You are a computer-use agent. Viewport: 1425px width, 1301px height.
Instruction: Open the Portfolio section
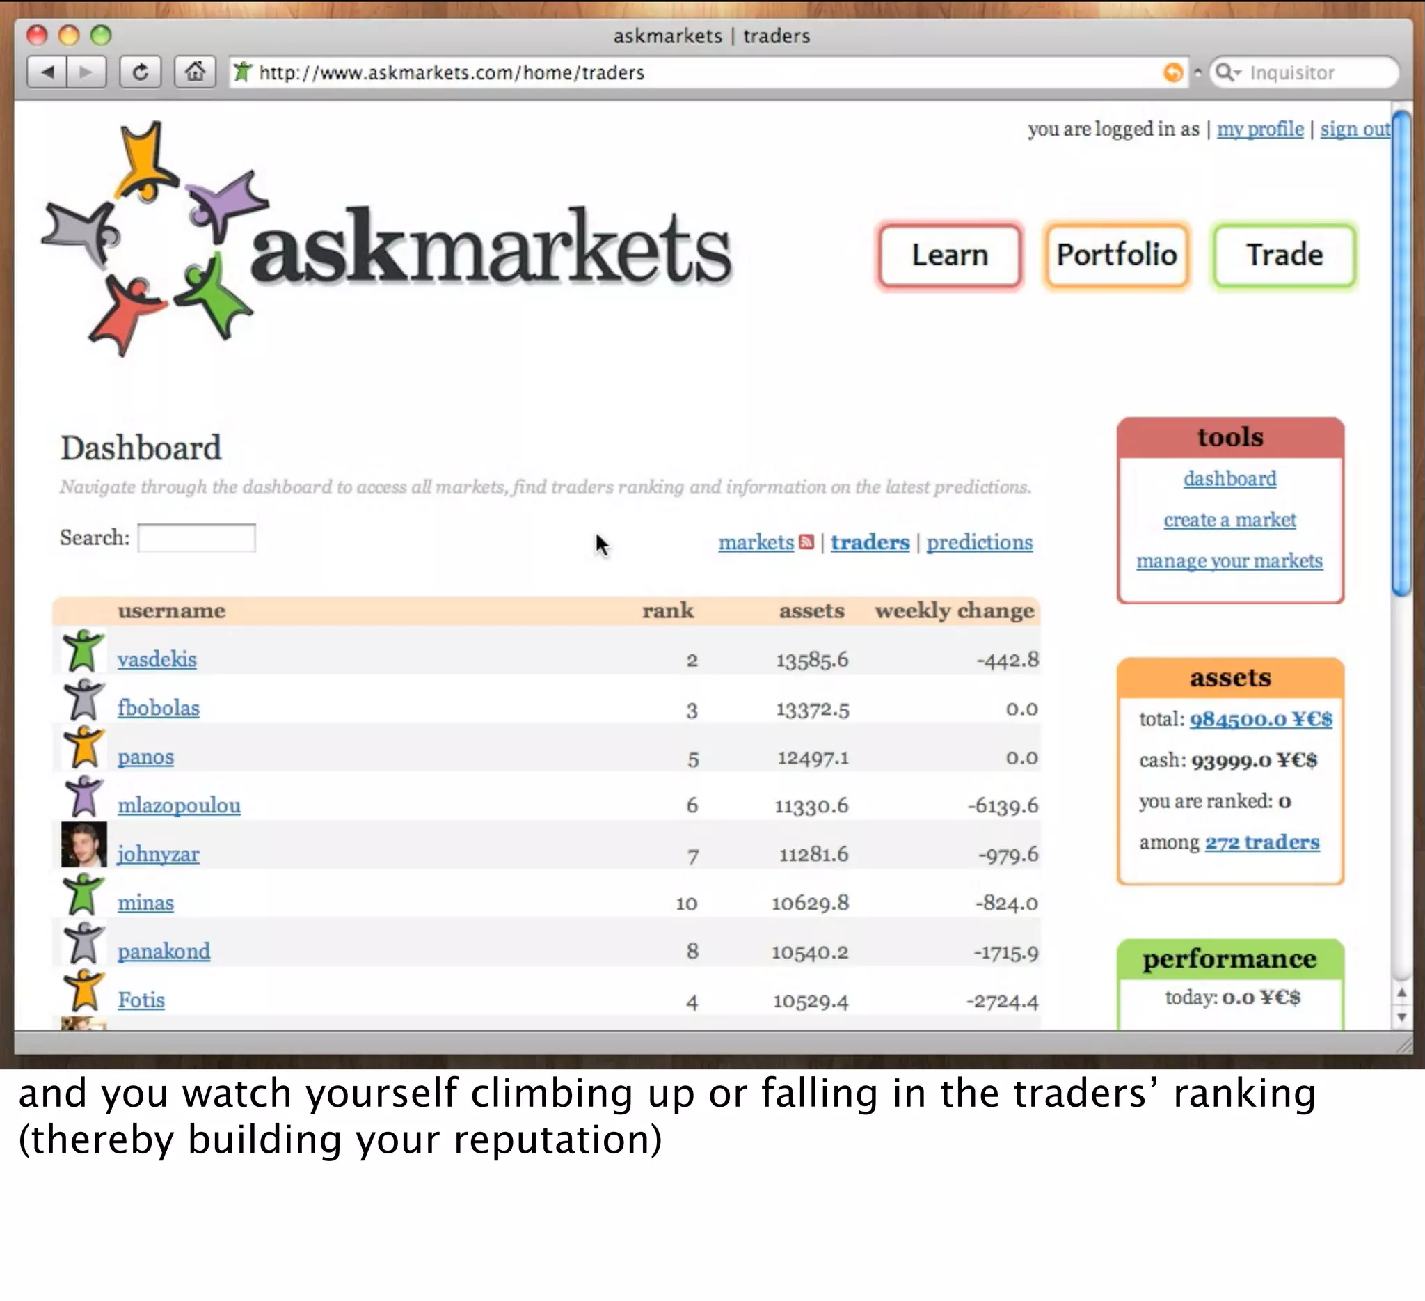[1117, 255]
